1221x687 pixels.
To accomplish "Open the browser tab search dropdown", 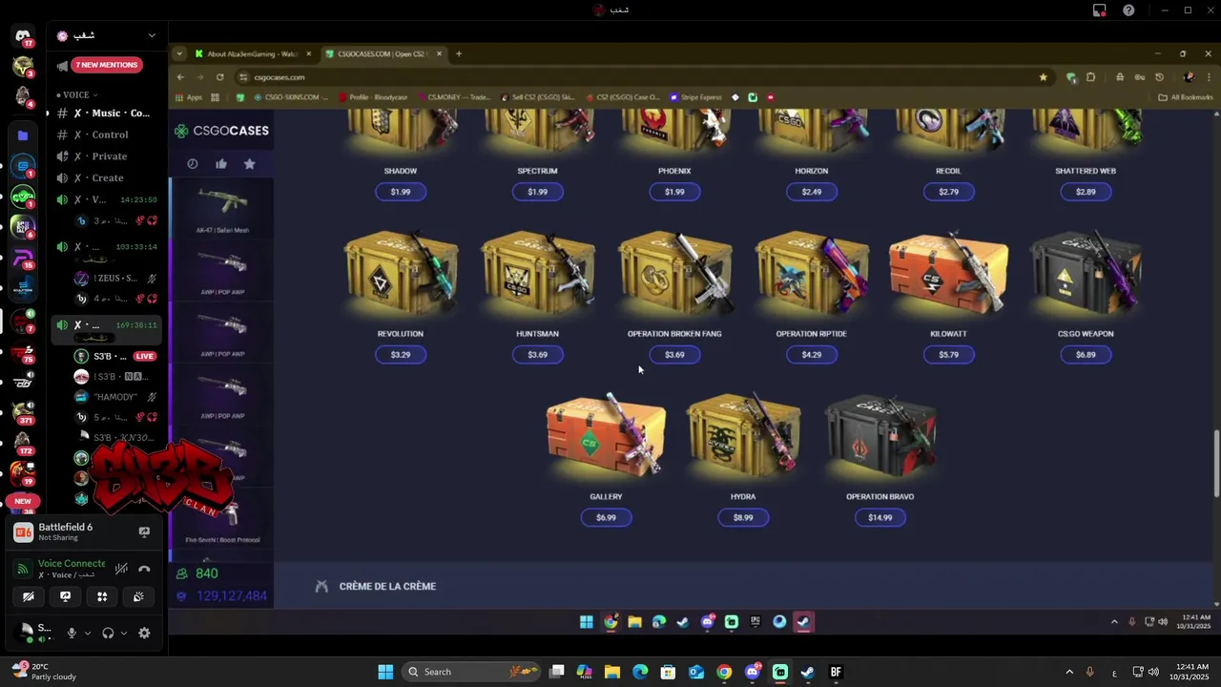I will (179, 53).
